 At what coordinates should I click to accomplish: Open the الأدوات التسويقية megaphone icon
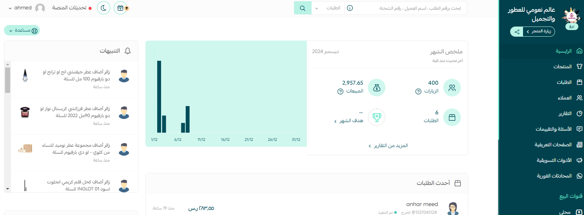pos(579,160)
